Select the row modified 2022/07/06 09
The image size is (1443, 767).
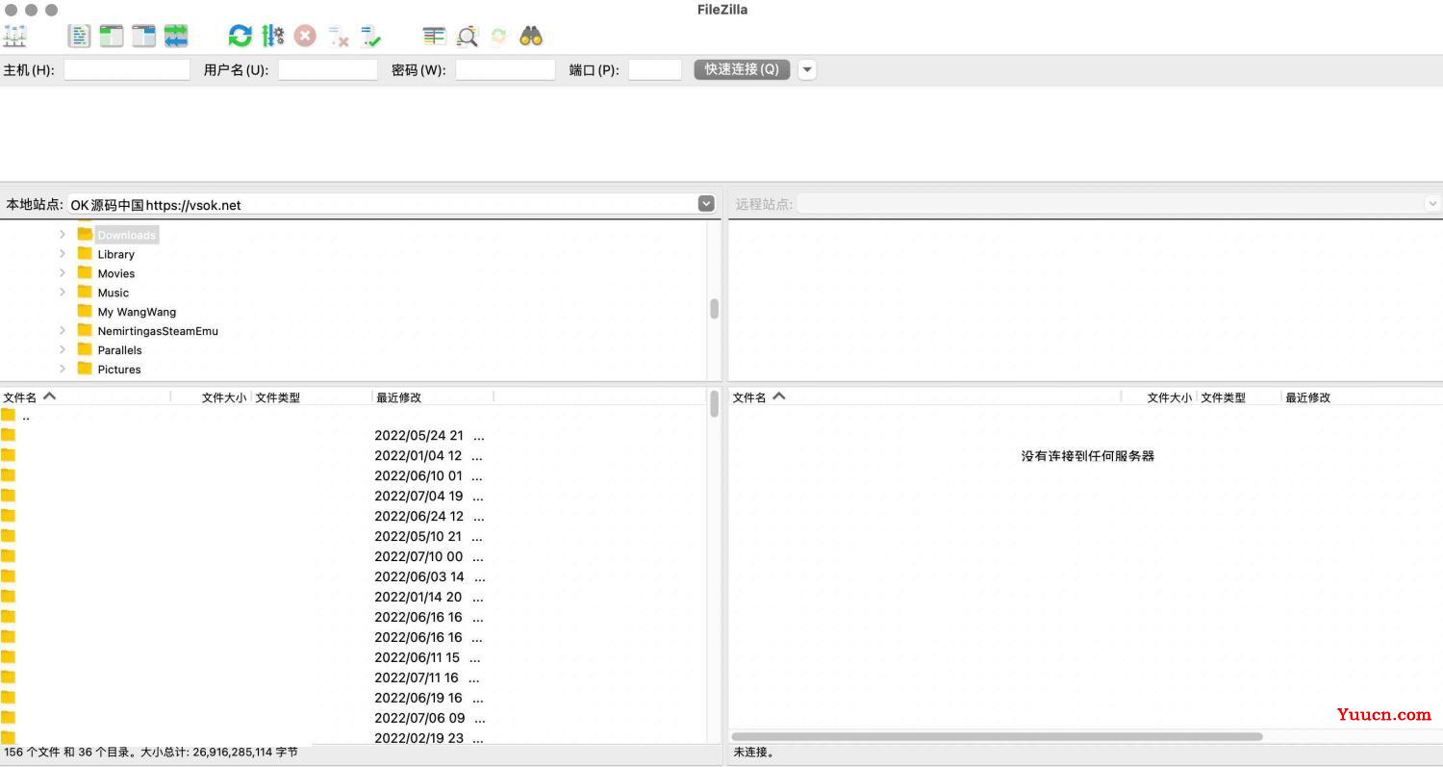(354, 718)
